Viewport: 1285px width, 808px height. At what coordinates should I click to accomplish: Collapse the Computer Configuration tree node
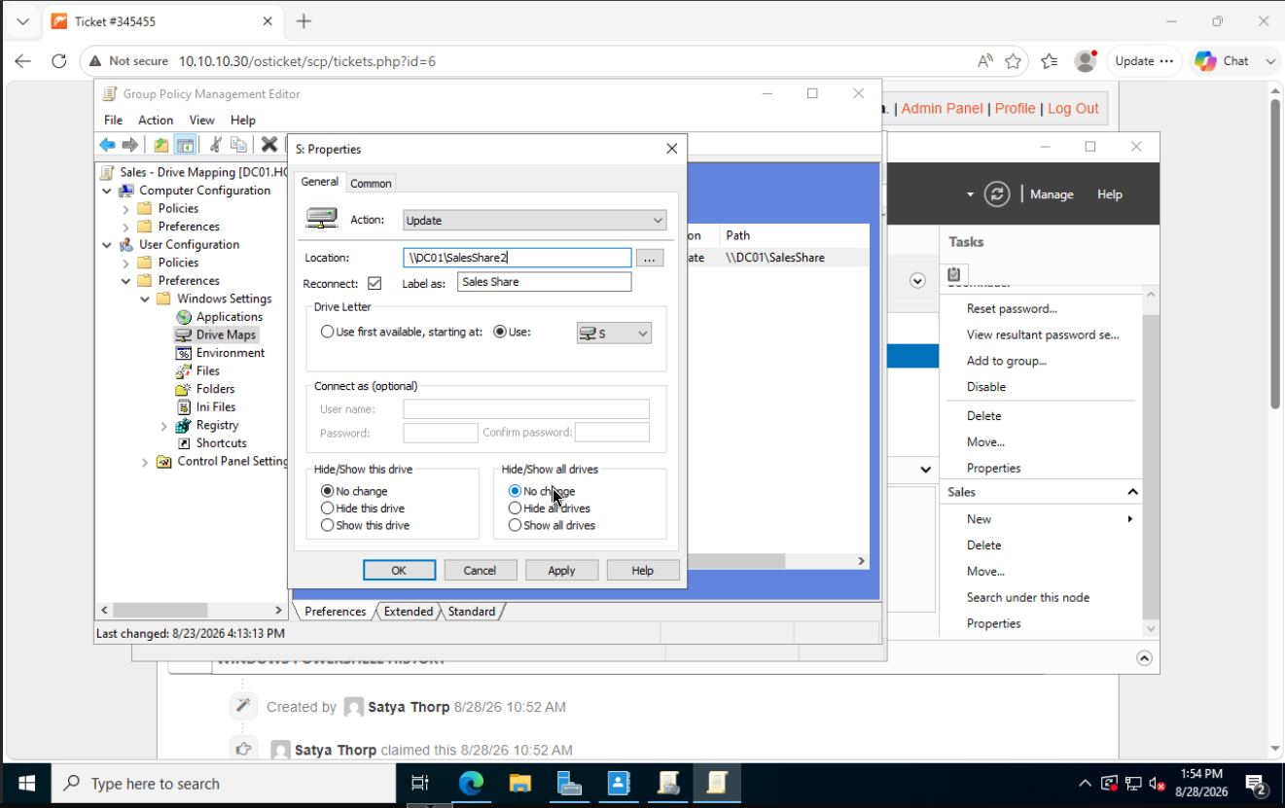coord(107,191)
